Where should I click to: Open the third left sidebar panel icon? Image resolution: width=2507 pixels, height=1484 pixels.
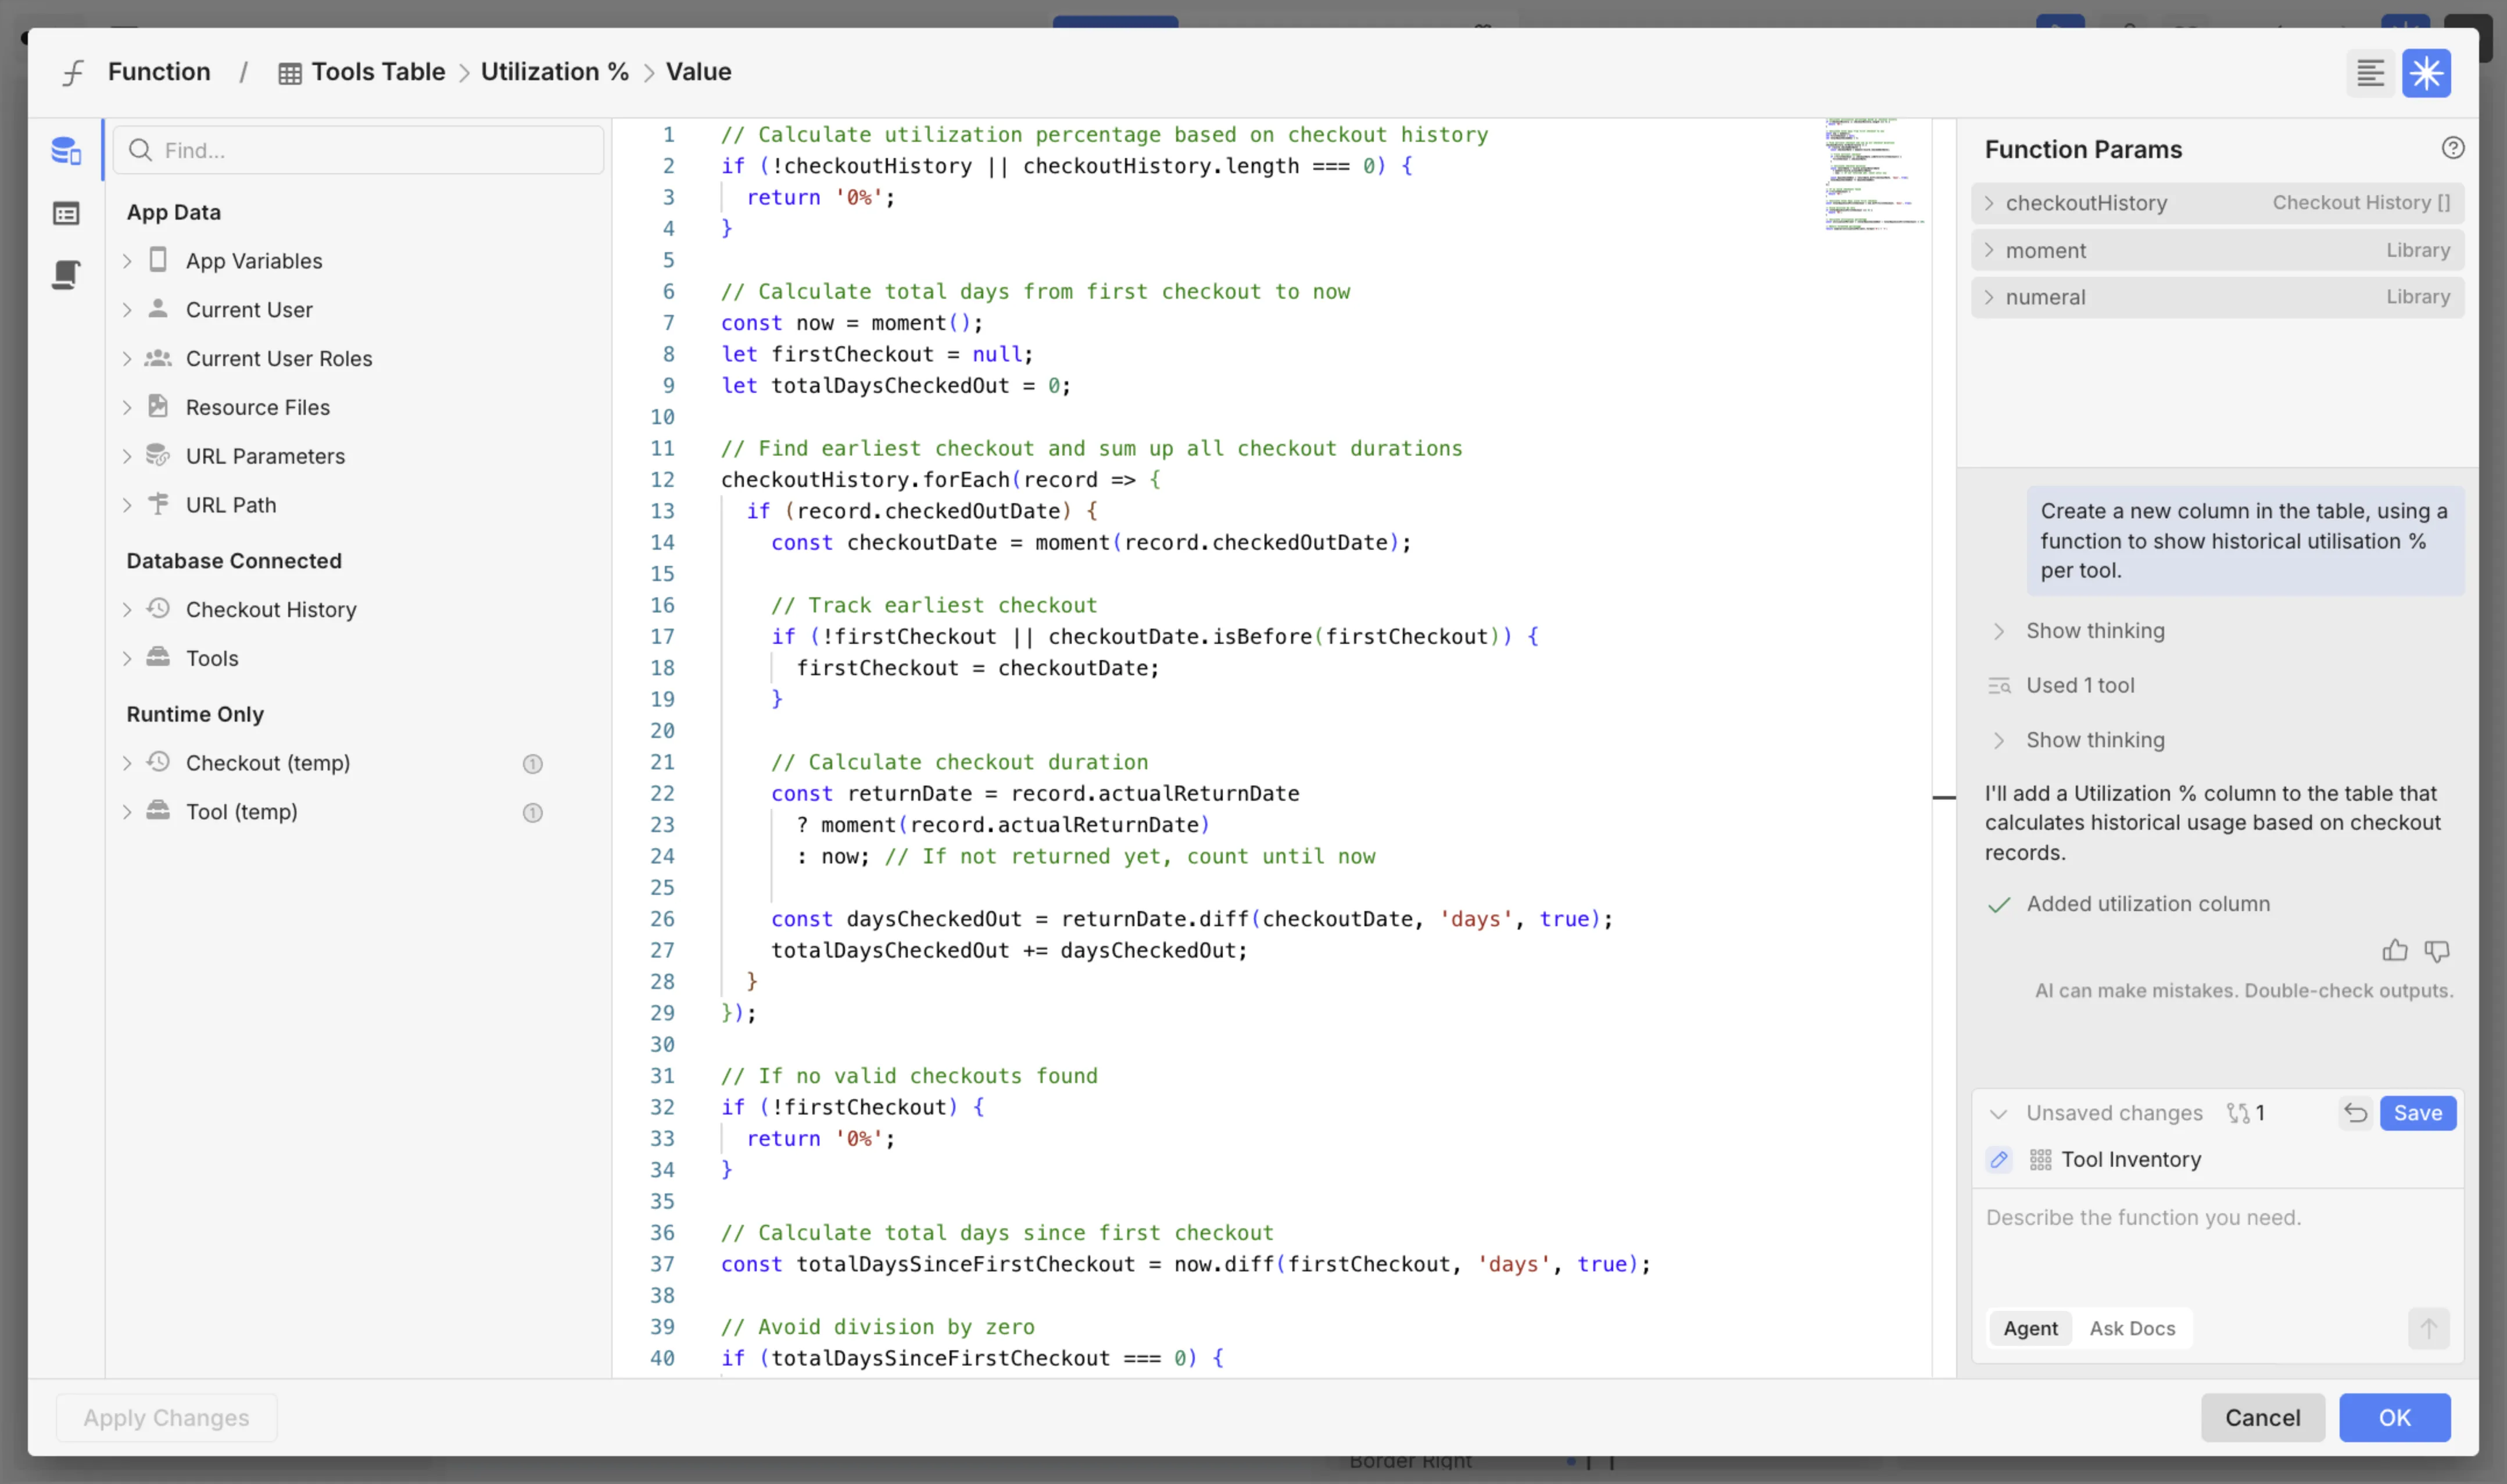coord(66,274)
